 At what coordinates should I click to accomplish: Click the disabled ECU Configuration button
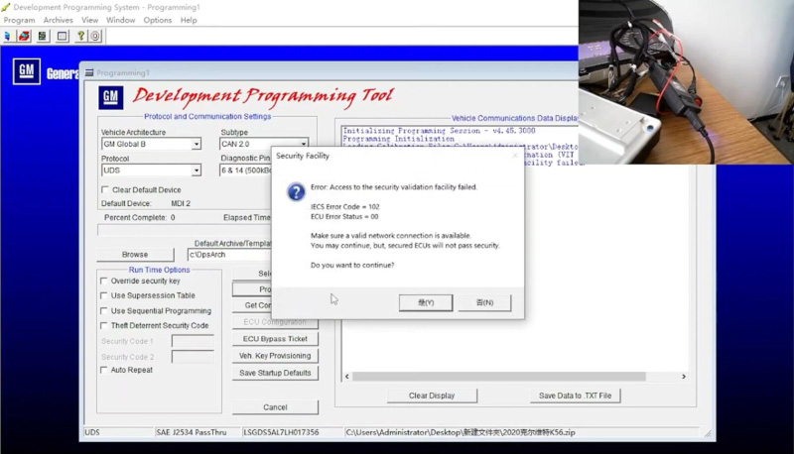[275, 322]
